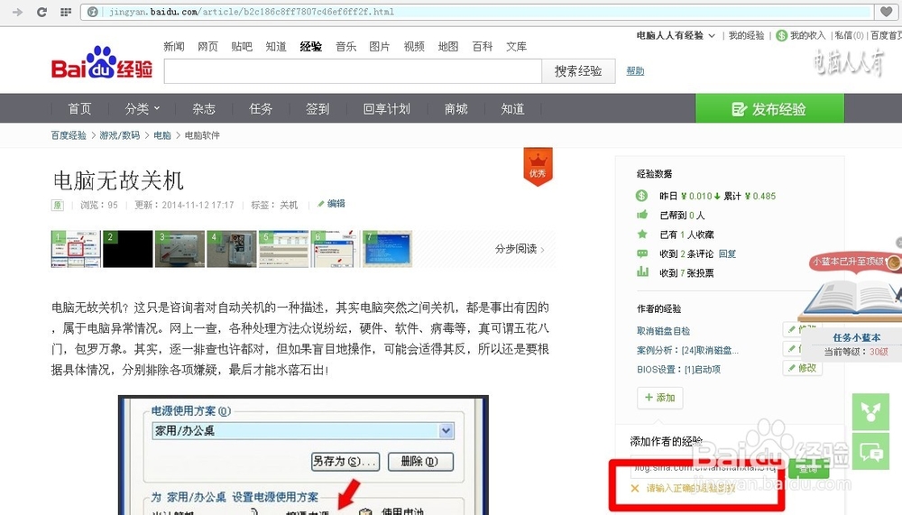Click the star 收藏 icon

coord(642,235)
